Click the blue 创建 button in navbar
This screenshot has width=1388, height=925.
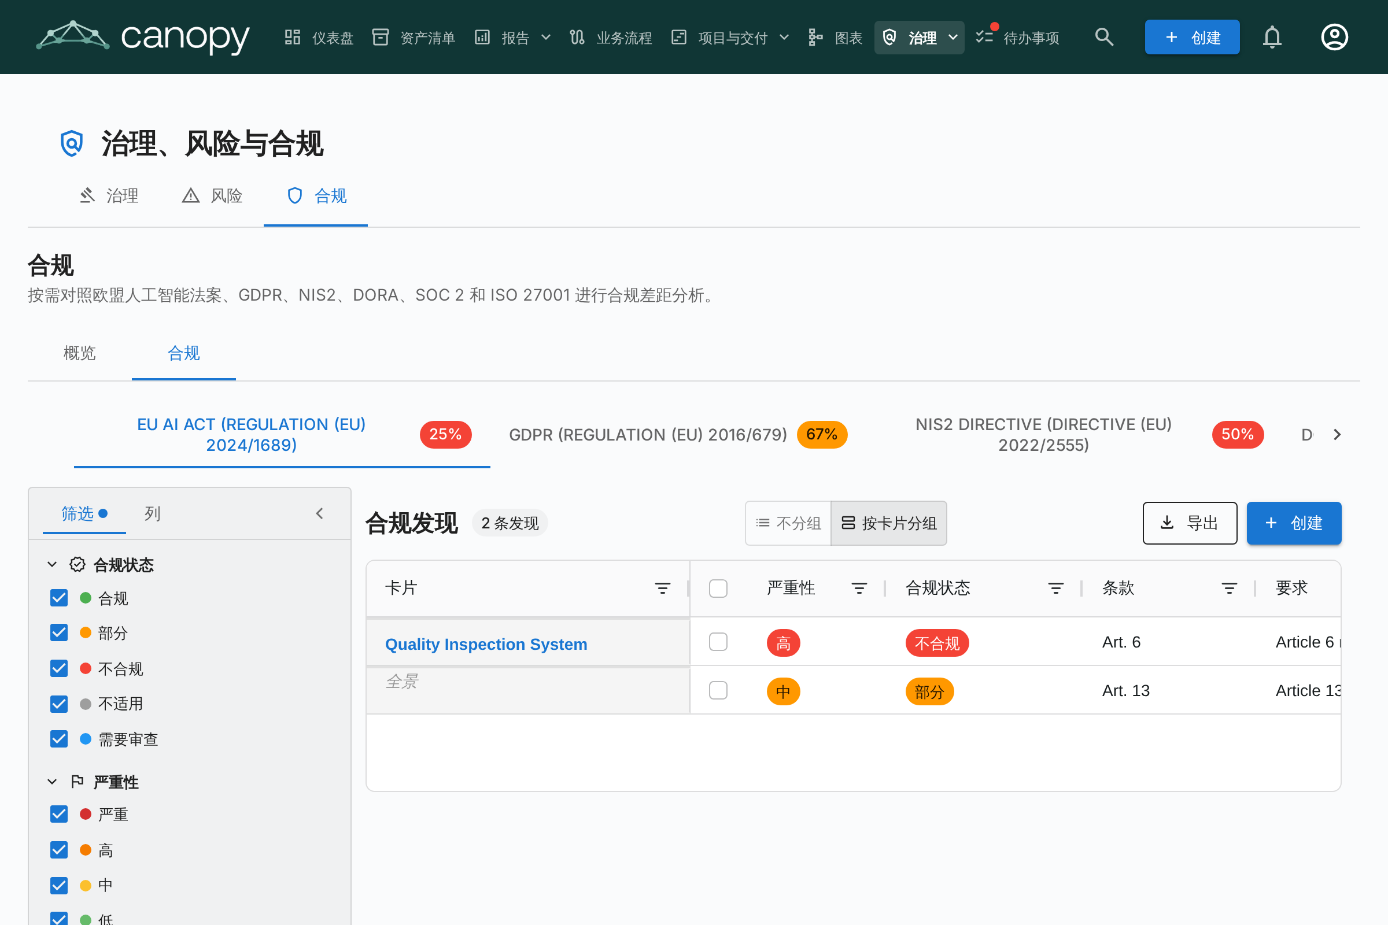coord(1192,37)
